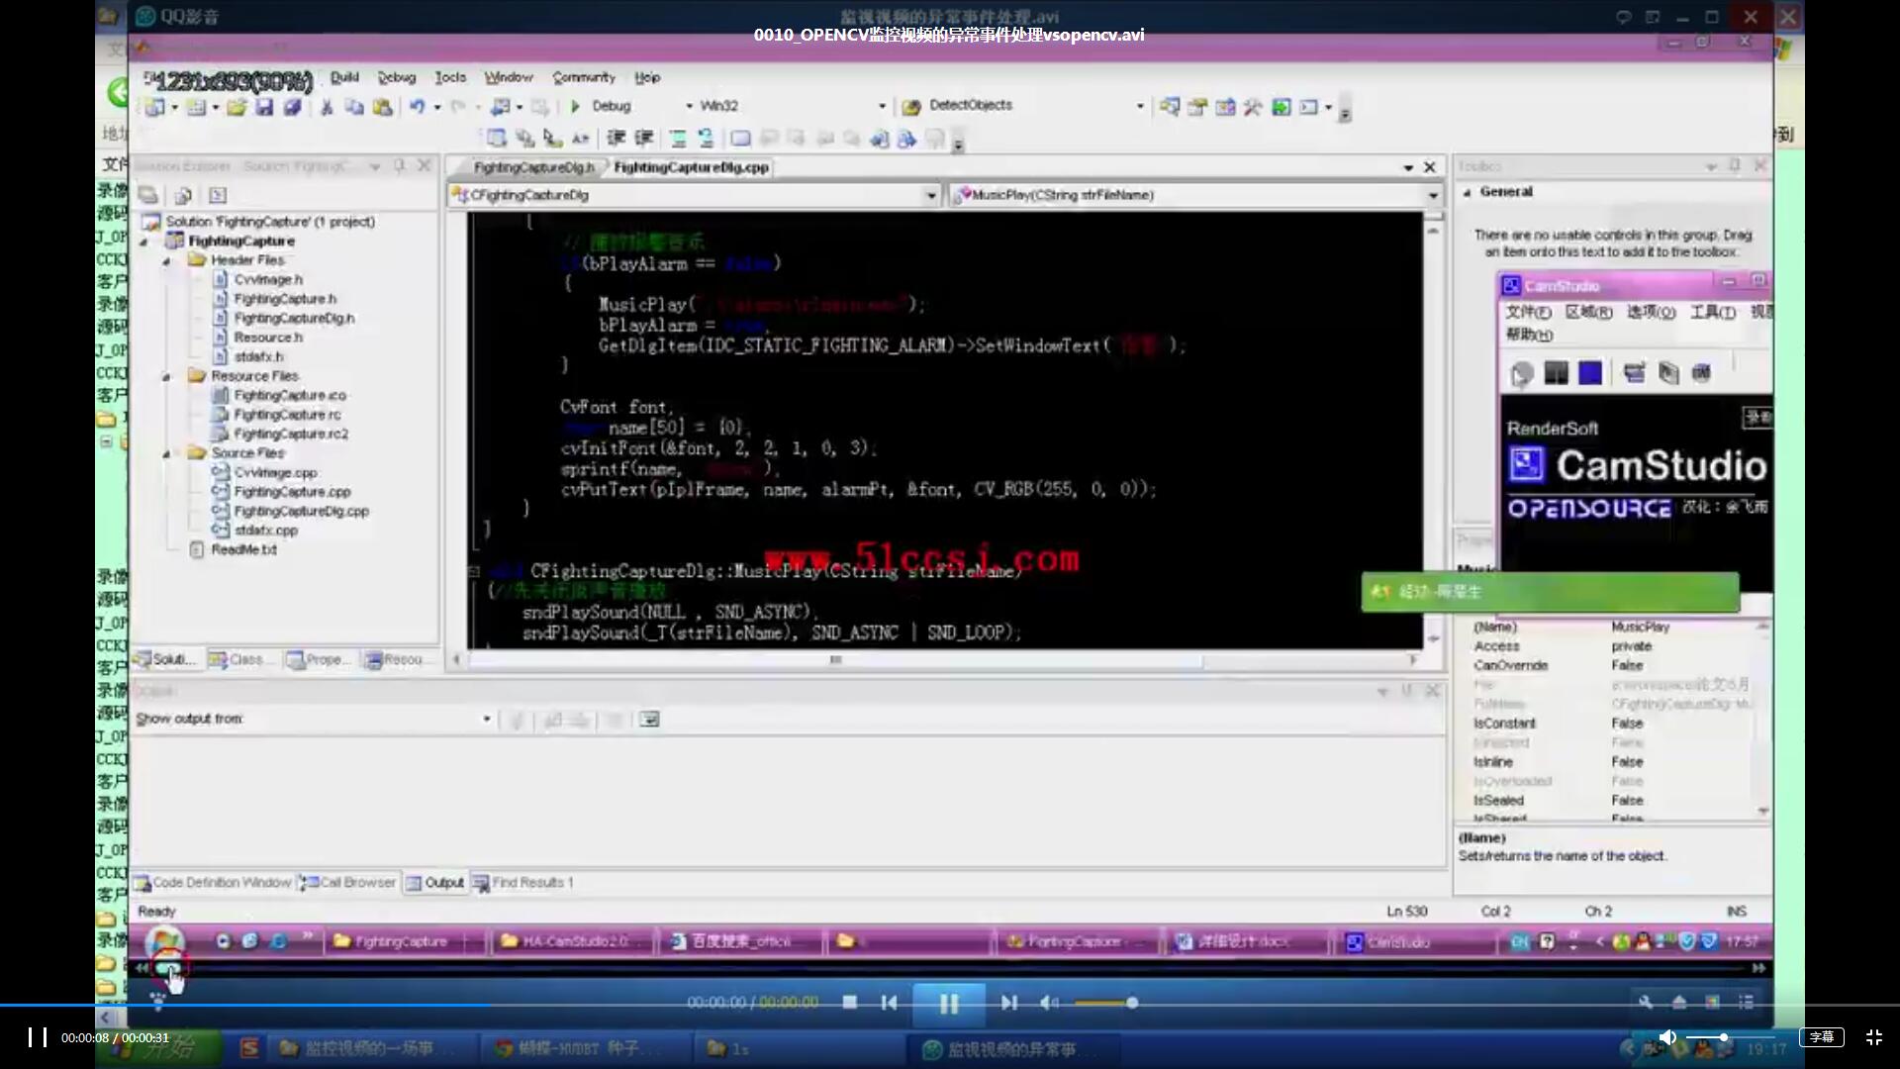The image size is (1900, 1069).
Task: Click the Save All toolbar icon
Action: 292,107
